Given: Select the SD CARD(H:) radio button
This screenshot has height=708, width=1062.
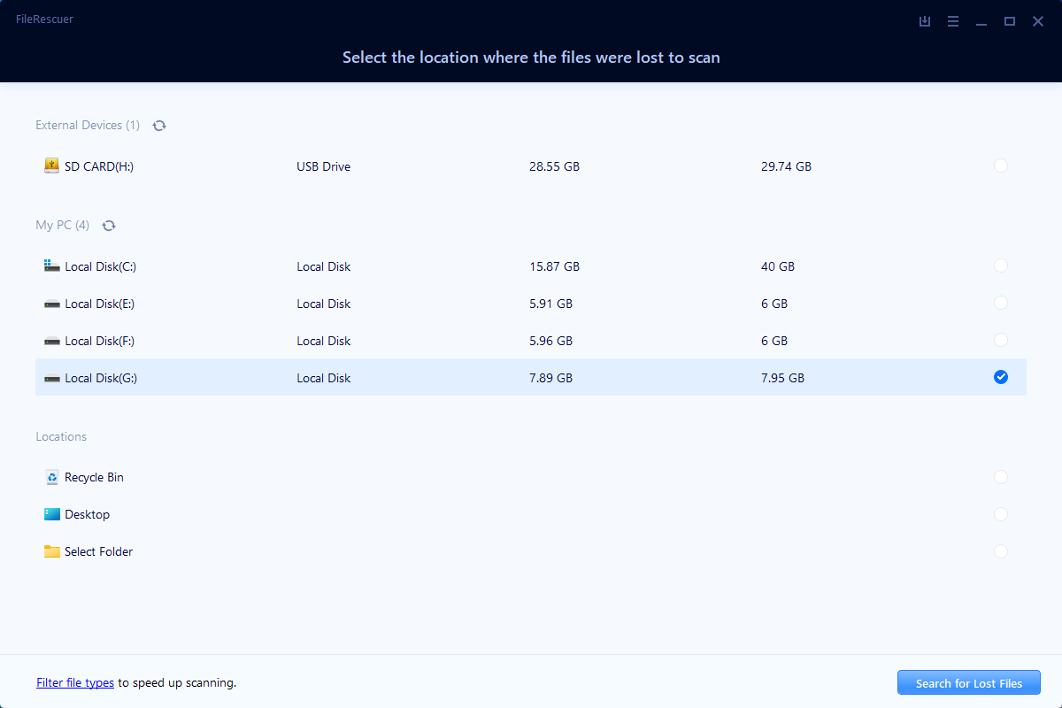Looking at the screenshot, I should [1001, 165].
